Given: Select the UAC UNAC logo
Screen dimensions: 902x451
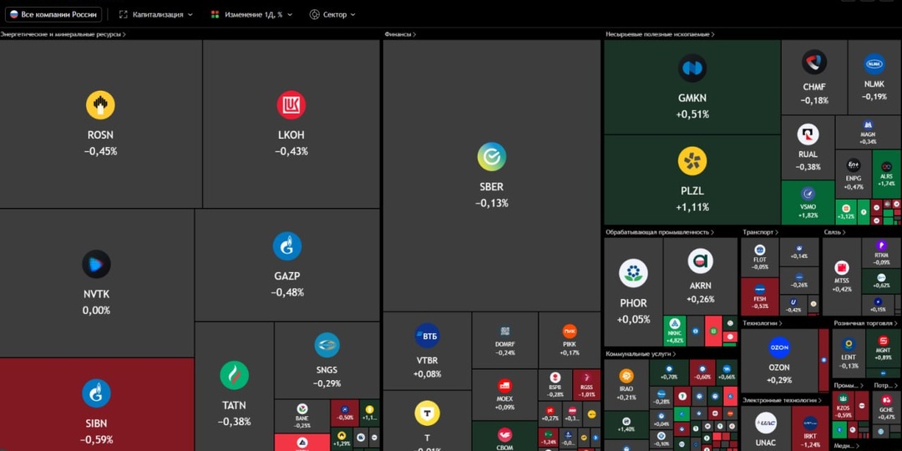Looking at the screenshot, I should point(766,423).
